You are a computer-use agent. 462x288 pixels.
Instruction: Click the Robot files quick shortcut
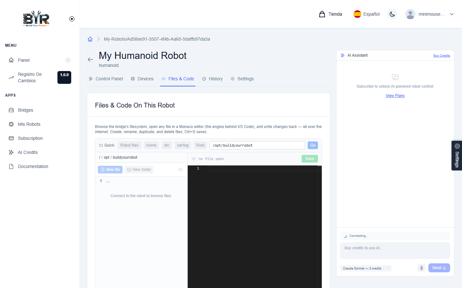(x=129, y=145)
